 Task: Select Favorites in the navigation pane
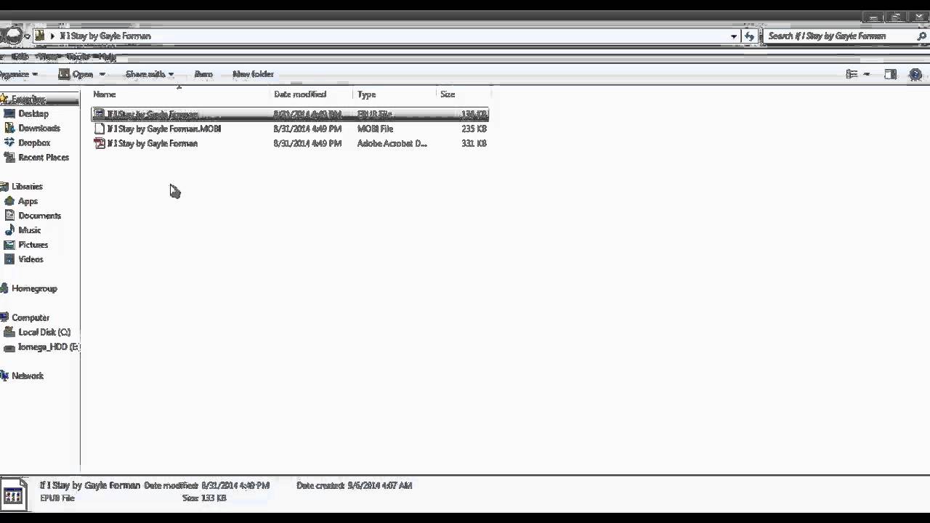coord(28,99)
